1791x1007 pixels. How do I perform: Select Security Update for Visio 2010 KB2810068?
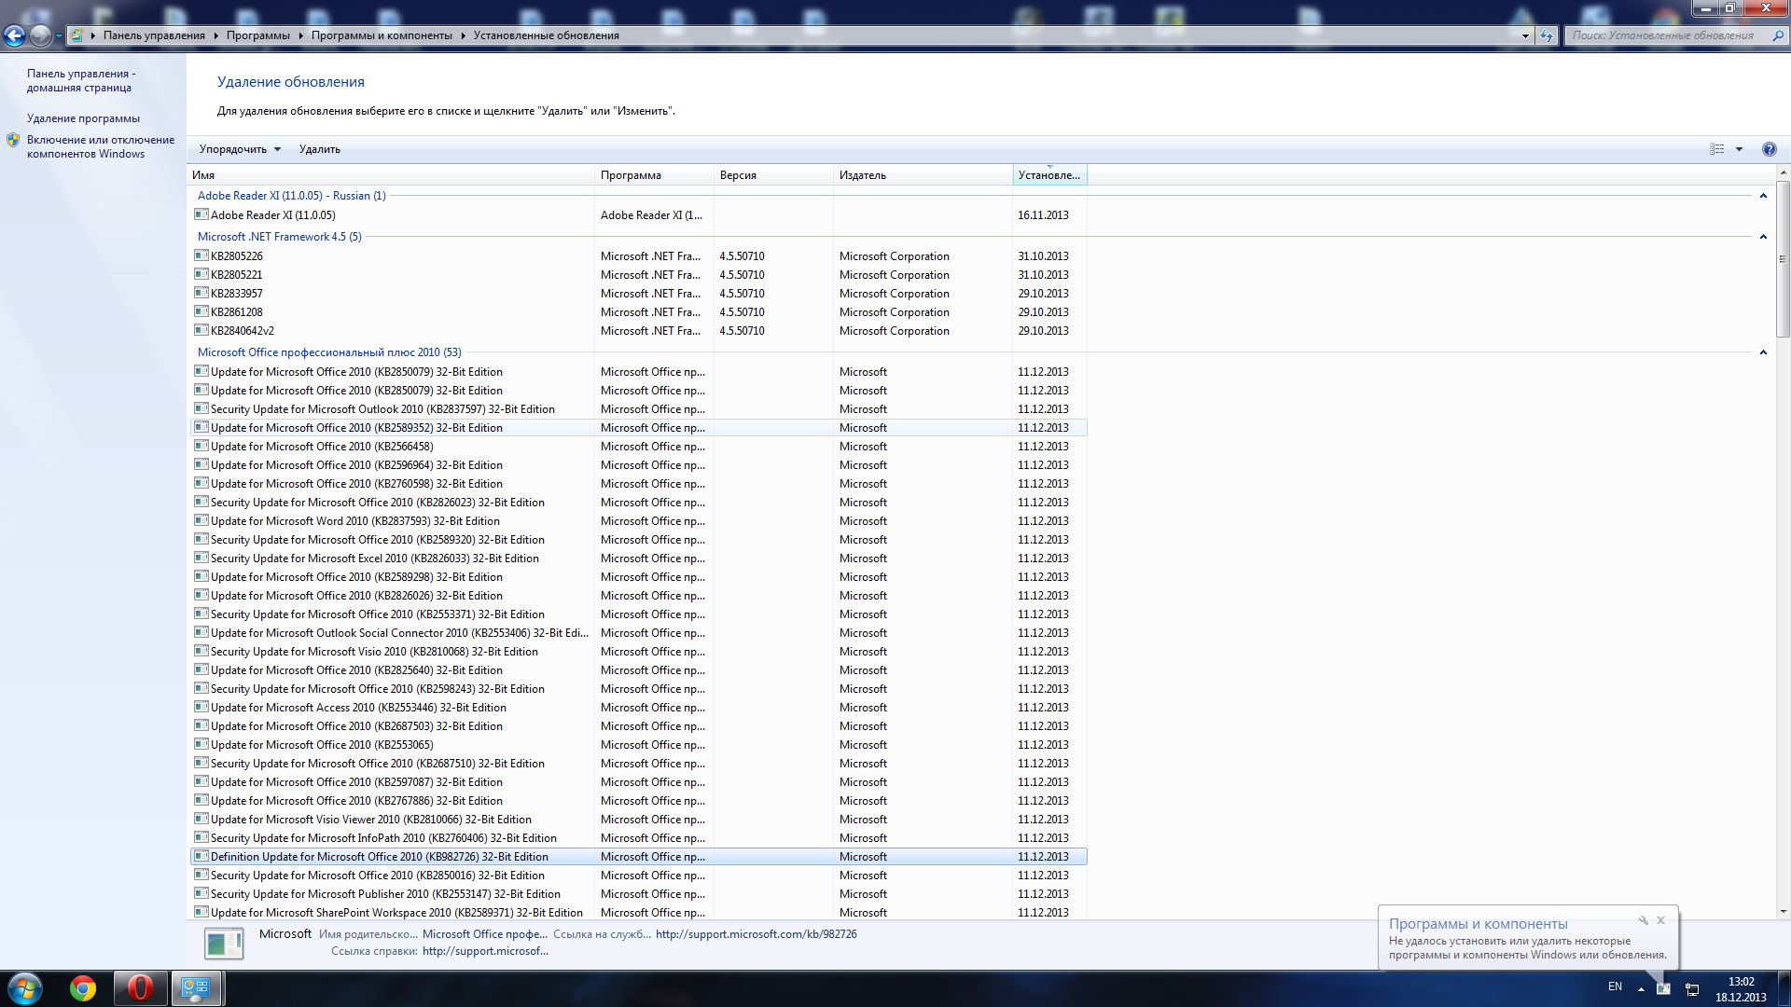[x=639, y=651]
